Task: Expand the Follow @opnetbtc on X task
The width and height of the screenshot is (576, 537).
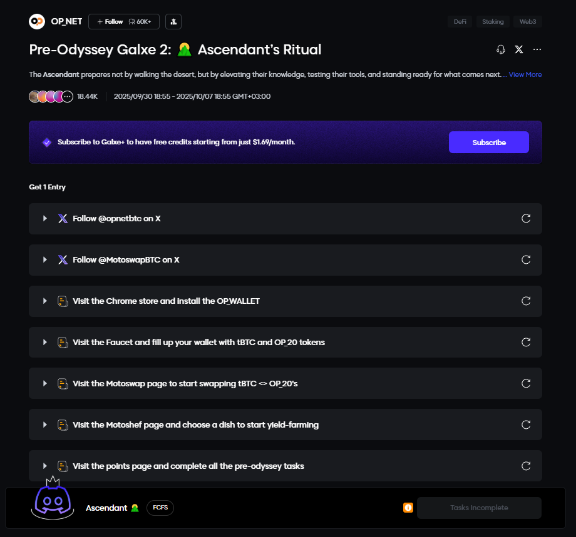Action: (45, 219)
